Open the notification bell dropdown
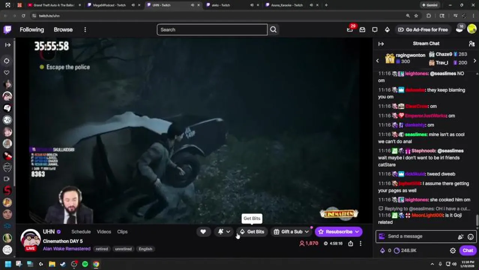479x270 pixels. pyautogui.click(x=224, y=232)
